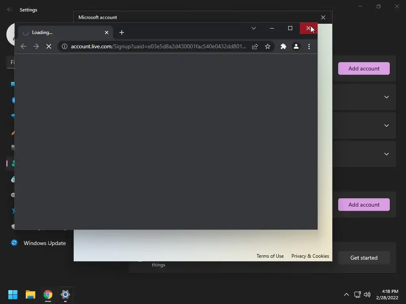Image resolution: width=406 pixels, height=304 pixels.
Task: Click the Windows Update sidebar icon
Action: (x=14, y=243)
